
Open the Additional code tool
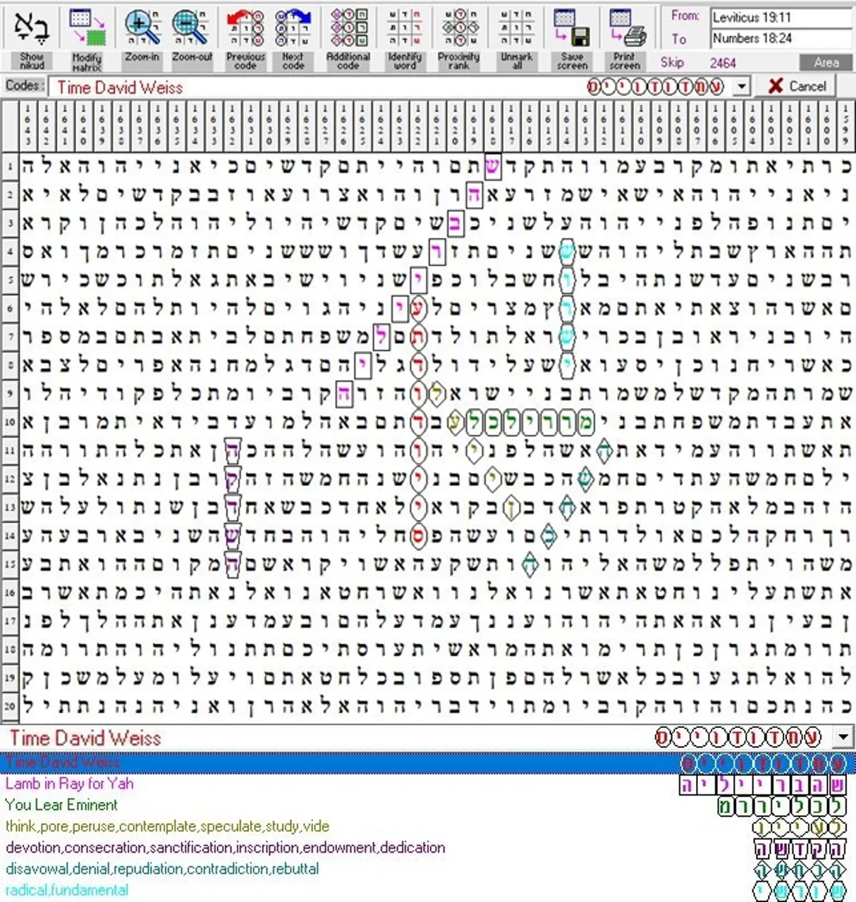point(349,27)
